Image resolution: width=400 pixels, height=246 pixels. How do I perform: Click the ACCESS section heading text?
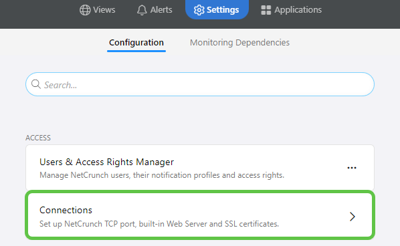[38, 138]
